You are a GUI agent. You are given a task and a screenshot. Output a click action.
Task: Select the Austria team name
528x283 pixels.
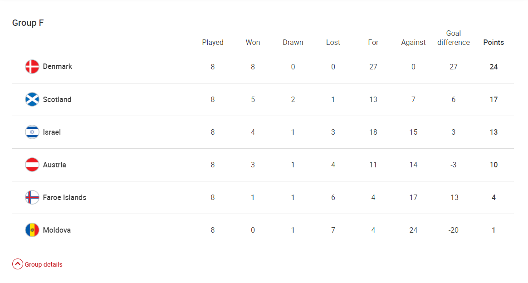click(54, 165)
